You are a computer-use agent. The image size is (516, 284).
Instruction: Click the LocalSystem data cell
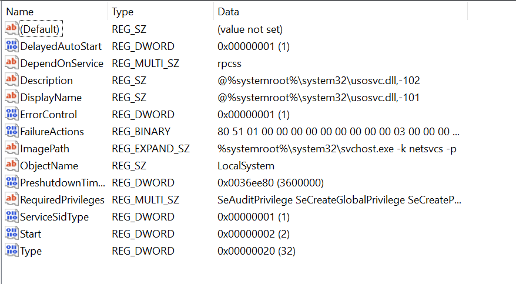(x=246, y=165)
